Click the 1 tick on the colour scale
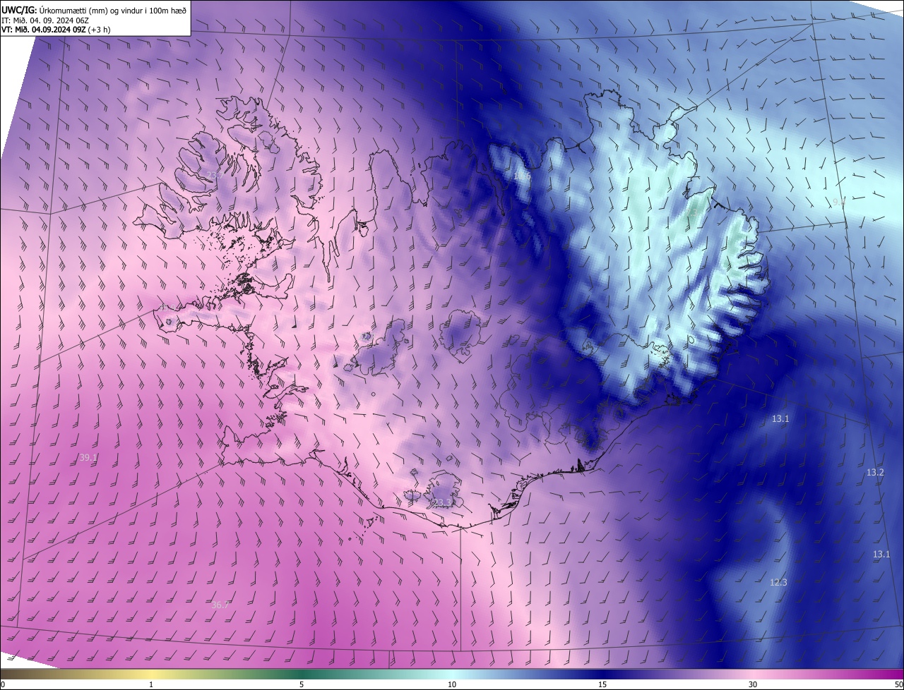Image resolution: width=904 pixels, height=690 pixels. (151, 684)
